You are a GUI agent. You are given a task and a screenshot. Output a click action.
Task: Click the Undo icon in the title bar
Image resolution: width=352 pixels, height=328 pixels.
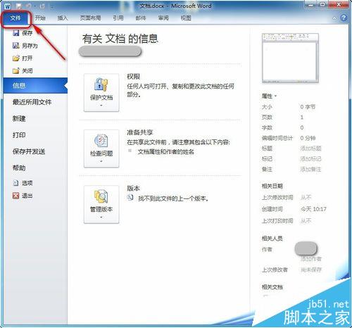(28, 6)
